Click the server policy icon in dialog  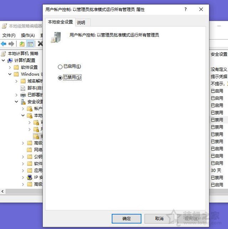[x=56, y=37]
